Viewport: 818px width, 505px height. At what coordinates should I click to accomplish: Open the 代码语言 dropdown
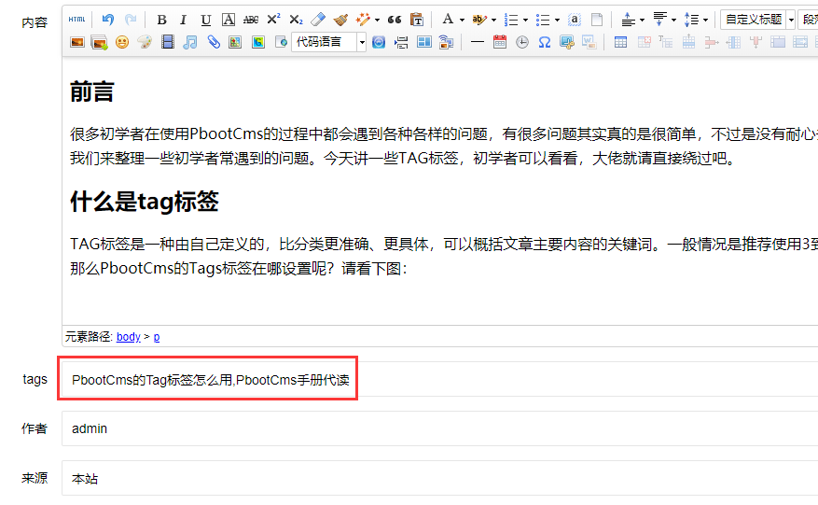329,42
